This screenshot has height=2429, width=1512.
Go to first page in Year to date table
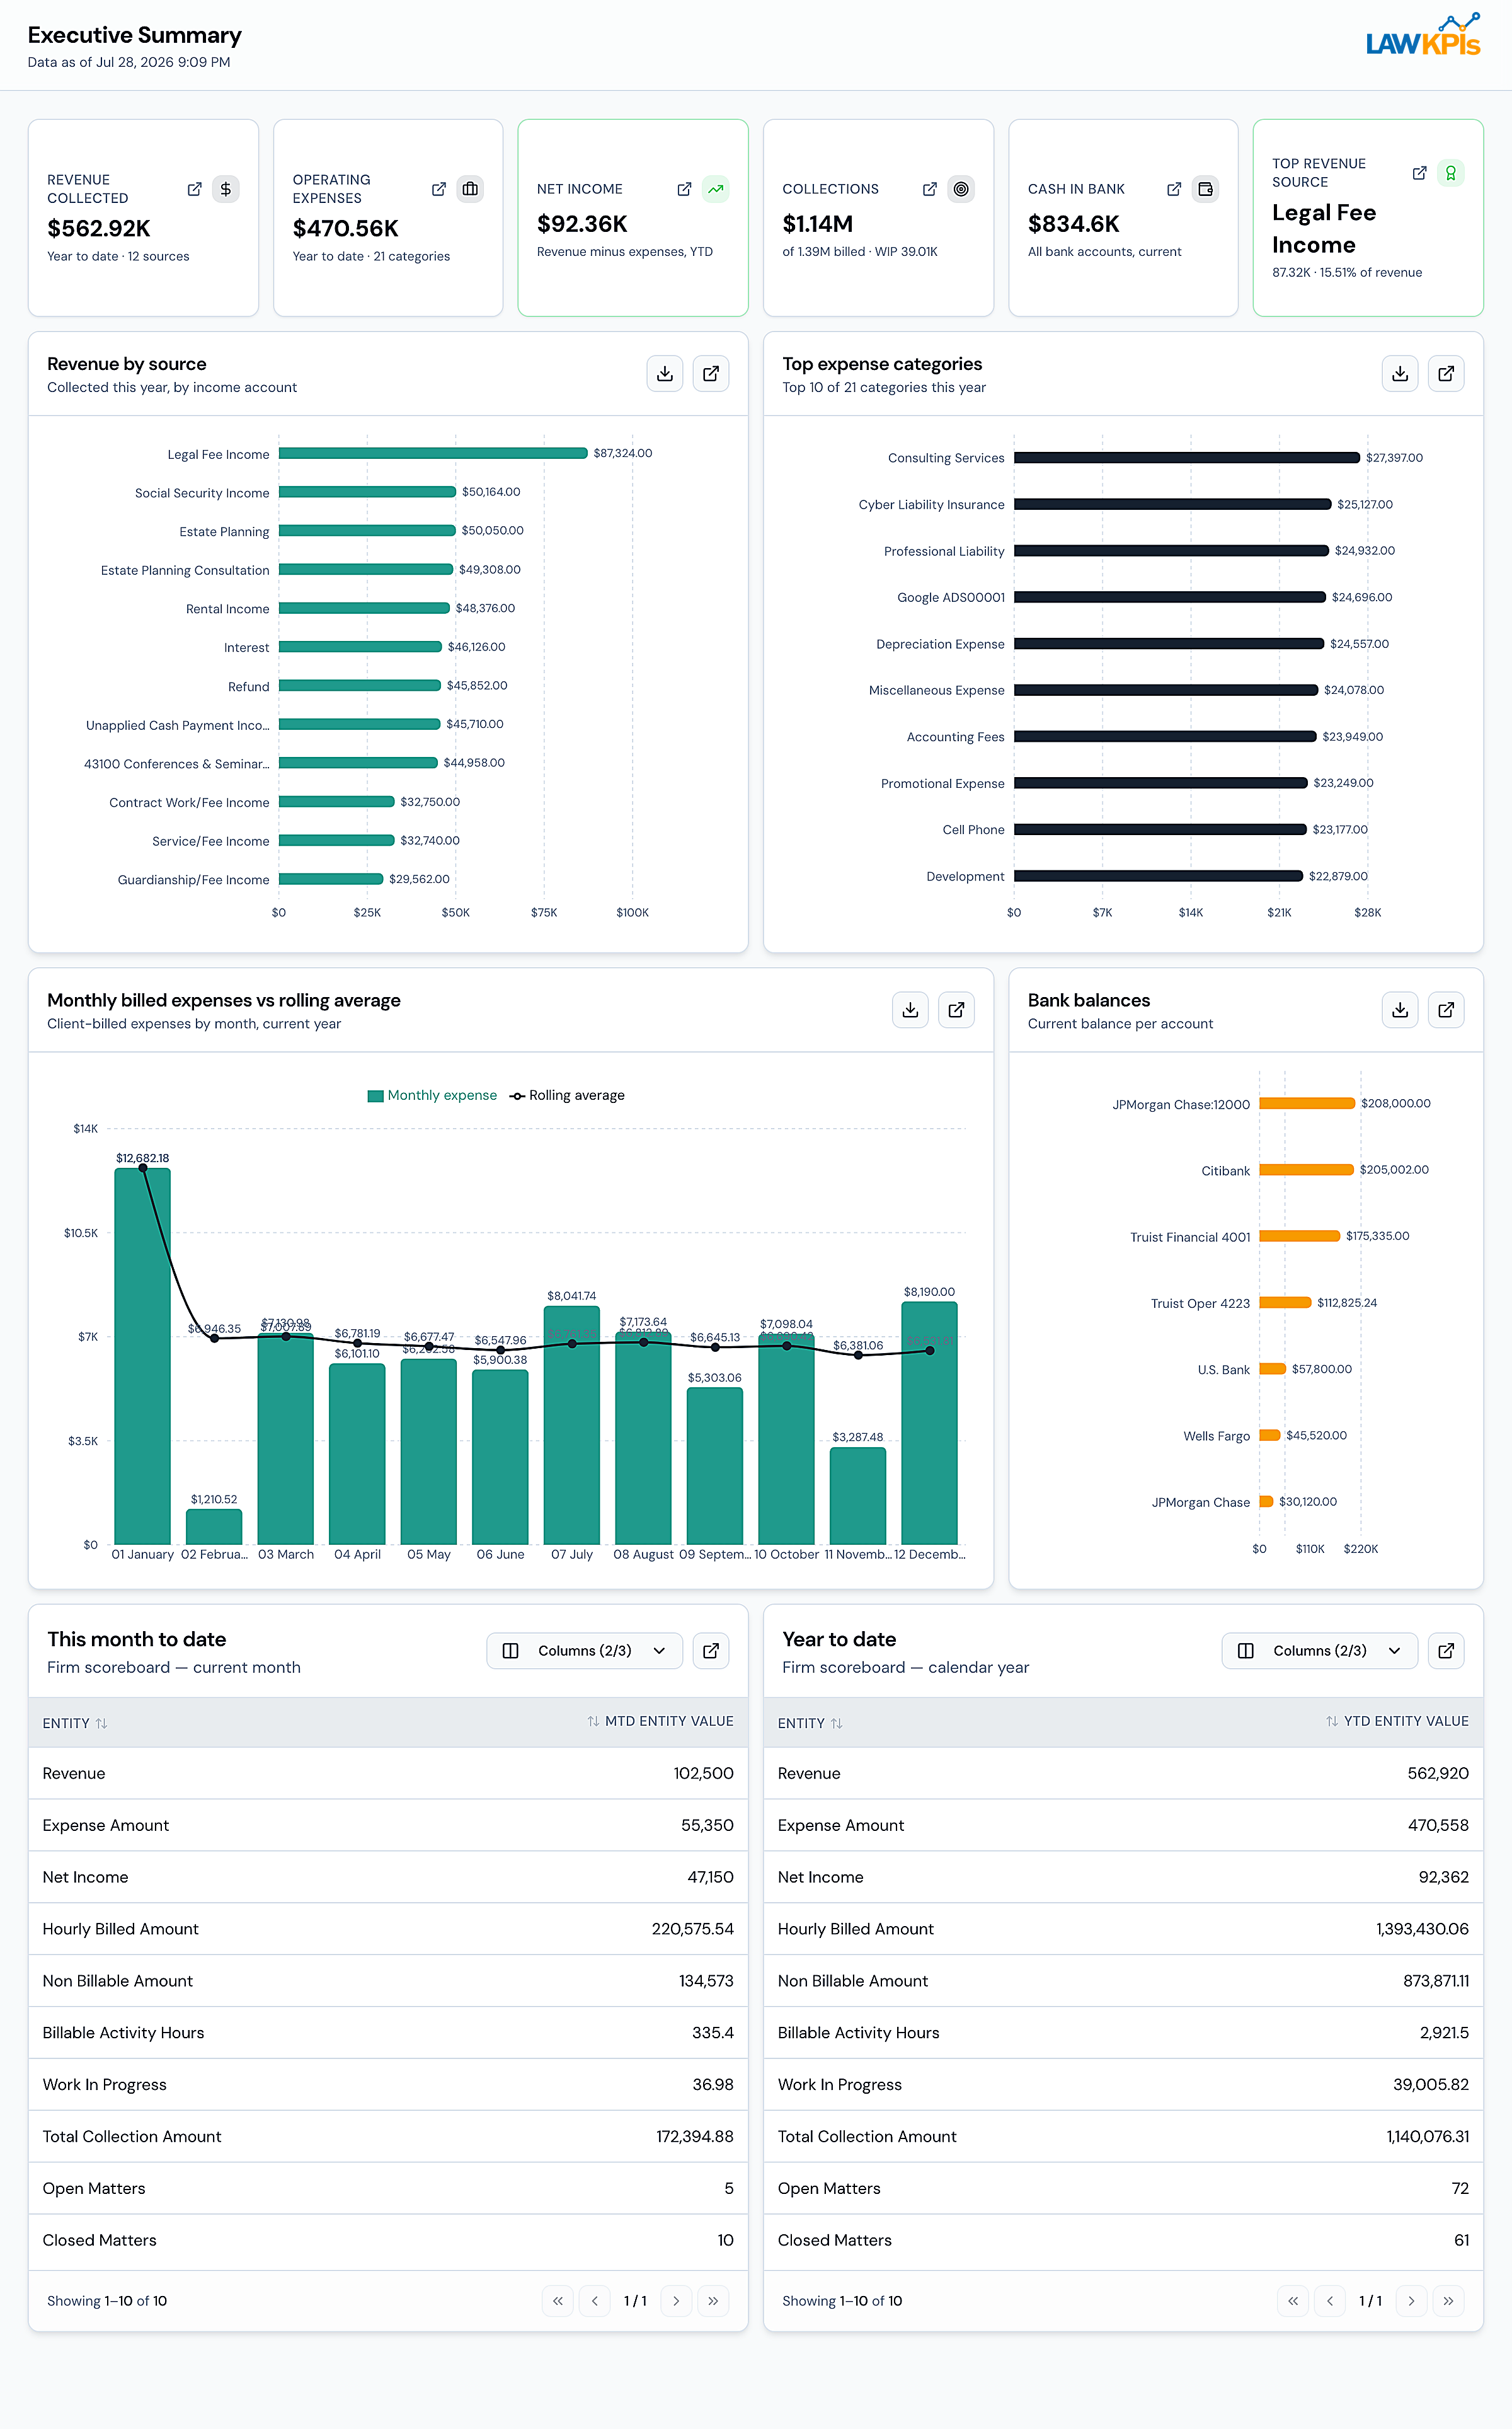tap(1293, 2301)
